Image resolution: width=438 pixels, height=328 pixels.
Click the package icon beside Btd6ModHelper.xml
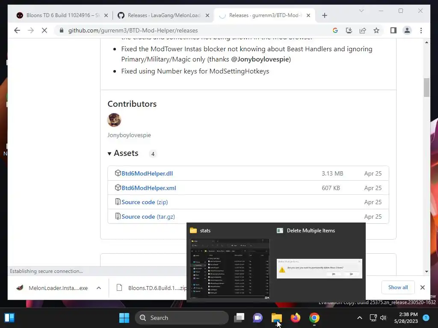(x=118, y=188)
